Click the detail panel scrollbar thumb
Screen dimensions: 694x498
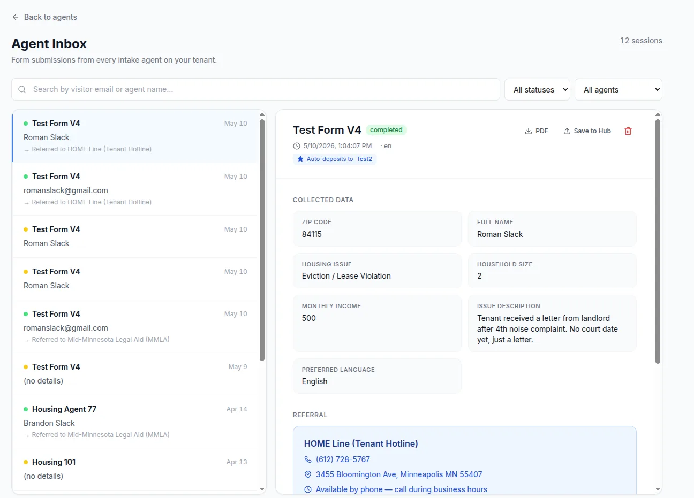click(x=658, y=241)
